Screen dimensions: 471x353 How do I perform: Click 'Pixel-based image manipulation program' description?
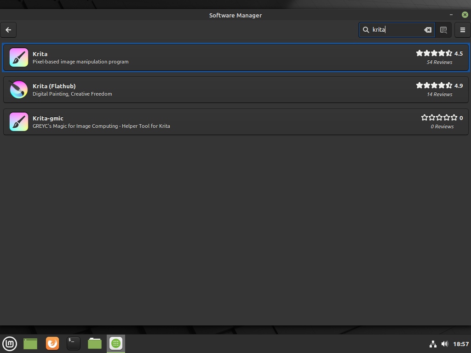80,62
